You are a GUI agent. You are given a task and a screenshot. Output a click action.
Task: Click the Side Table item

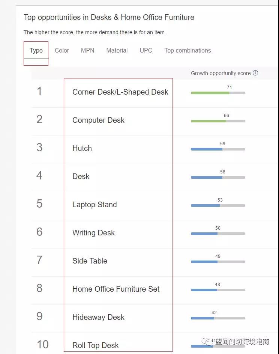(90, 261)
